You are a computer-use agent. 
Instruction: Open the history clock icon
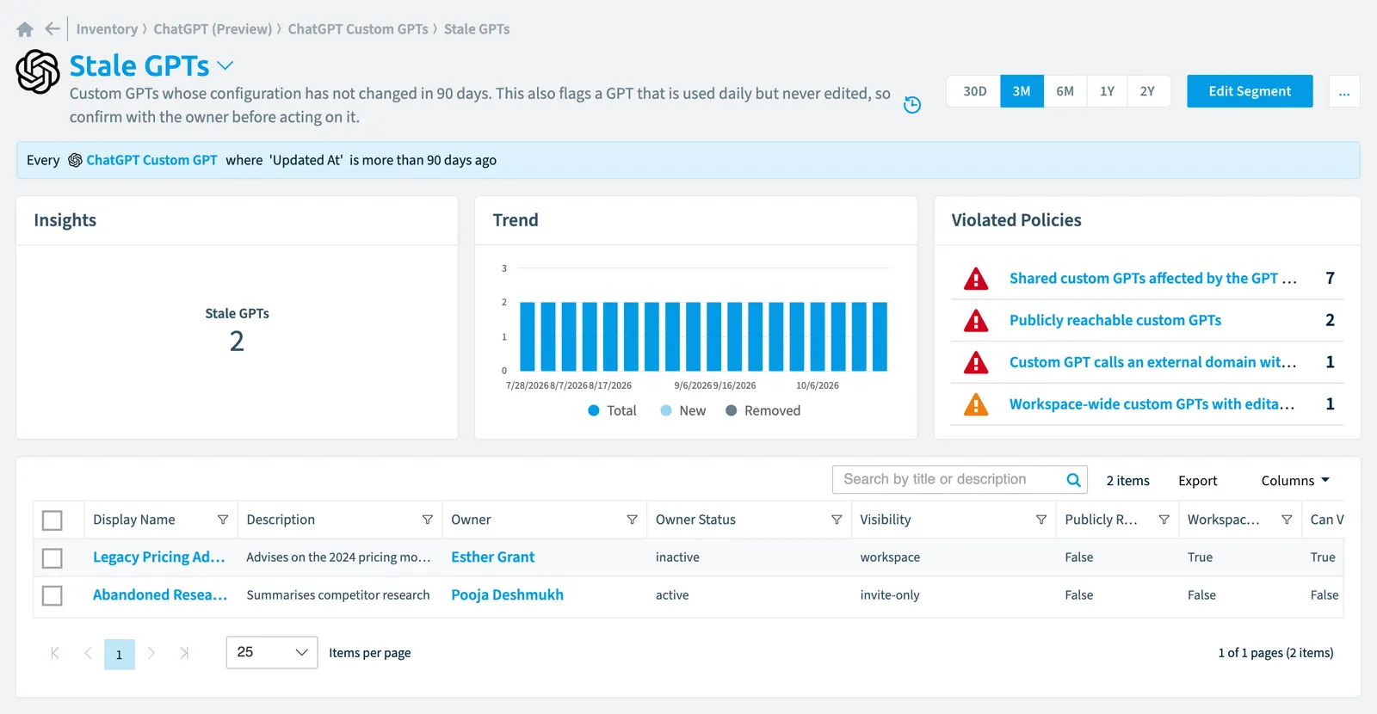pyautogui.click(x=912, y=105)
